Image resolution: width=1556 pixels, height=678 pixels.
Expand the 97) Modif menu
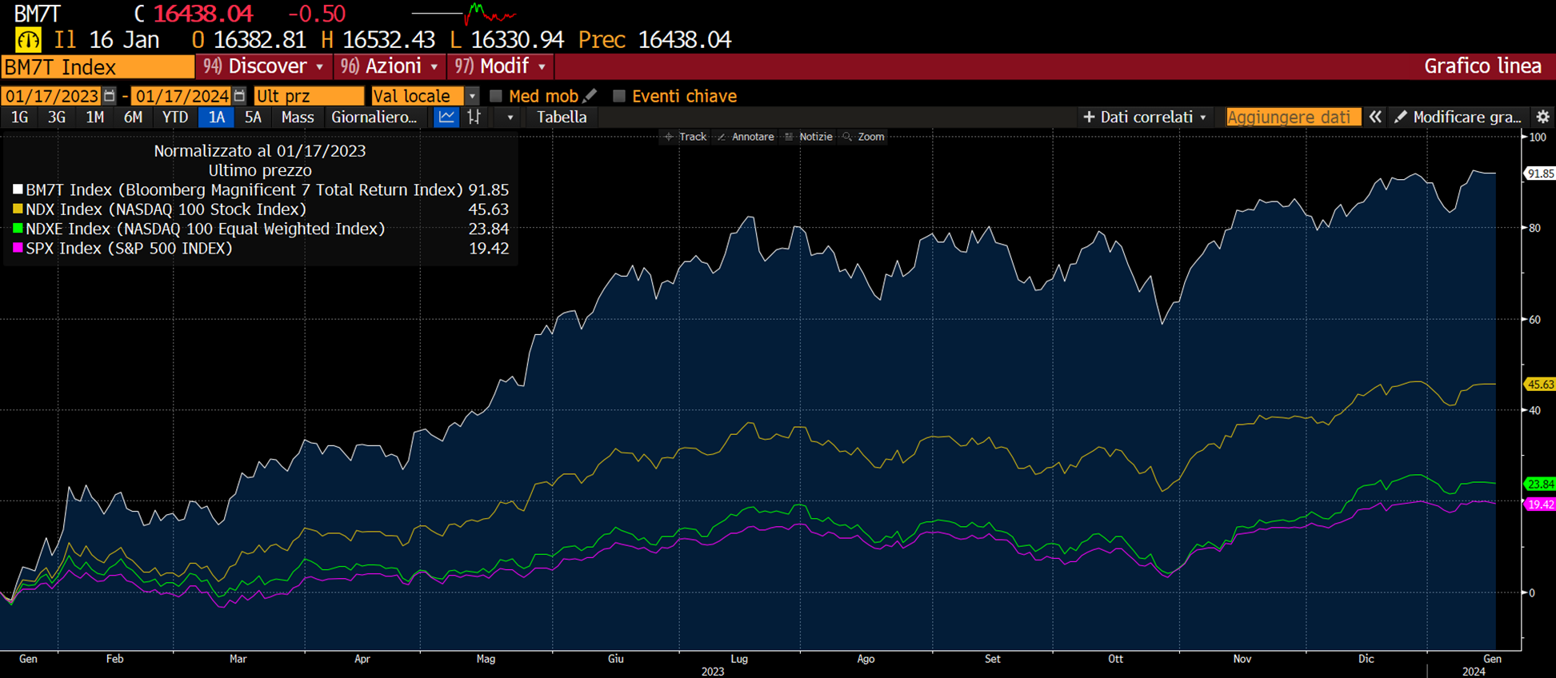click(500, 66)
